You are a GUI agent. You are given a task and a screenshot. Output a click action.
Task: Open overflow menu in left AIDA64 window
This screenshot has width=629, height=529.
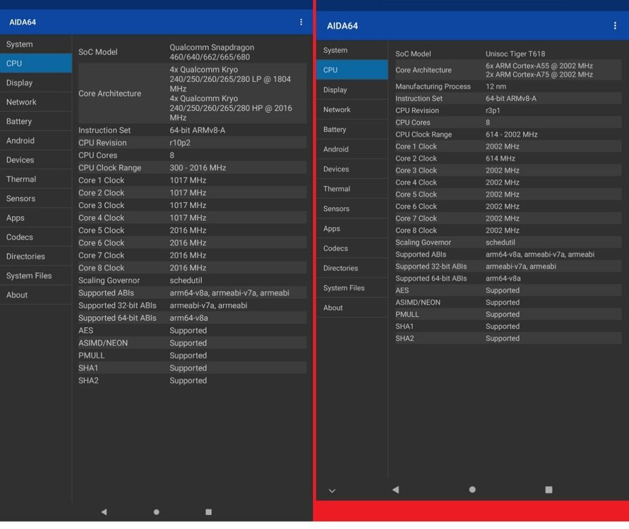click(301, 22)
